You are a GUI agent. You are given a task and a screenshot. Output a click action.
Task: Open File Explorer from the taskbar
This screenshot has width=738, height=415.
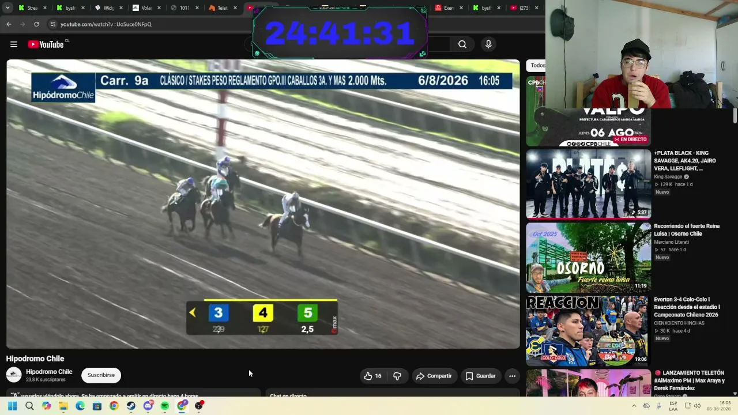pos(63,406)
